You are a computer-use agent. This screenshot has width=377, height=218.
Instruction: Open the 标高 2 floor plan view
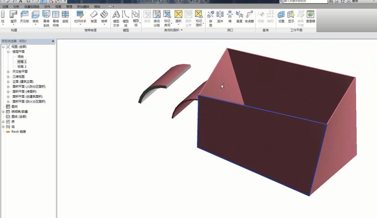pyautogui.click(x=22, y=67)
